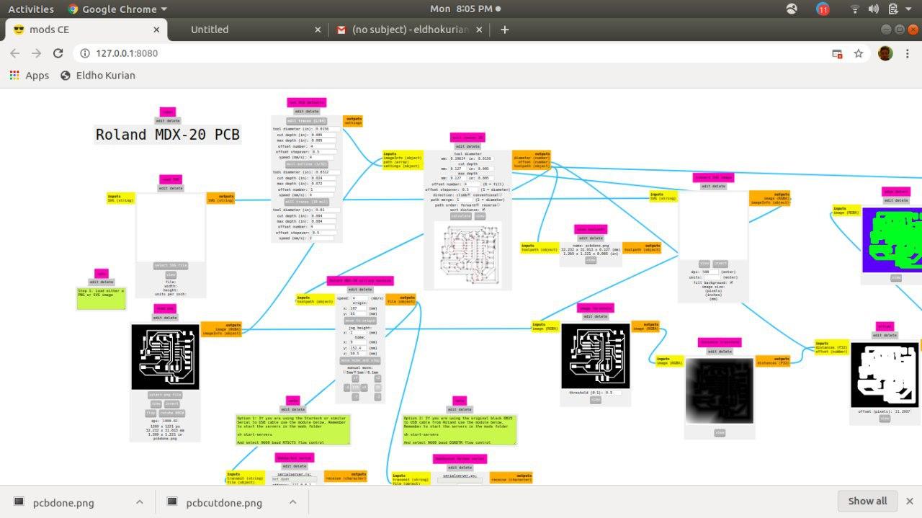
Task: Open the Wi-Fi network indicator
Action: pos(855,9)
